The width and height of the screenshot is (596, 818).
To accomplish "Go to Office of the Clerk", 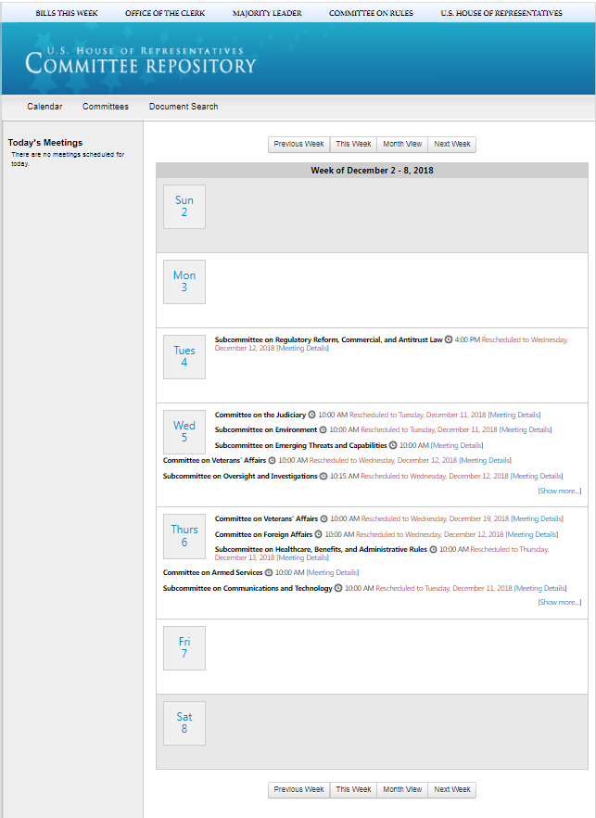I will [165, 13].
